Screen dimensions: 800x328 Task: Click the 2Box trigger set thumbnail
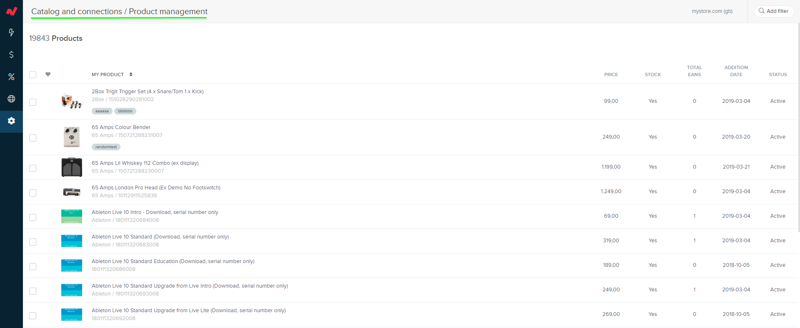tap(72, 102)
